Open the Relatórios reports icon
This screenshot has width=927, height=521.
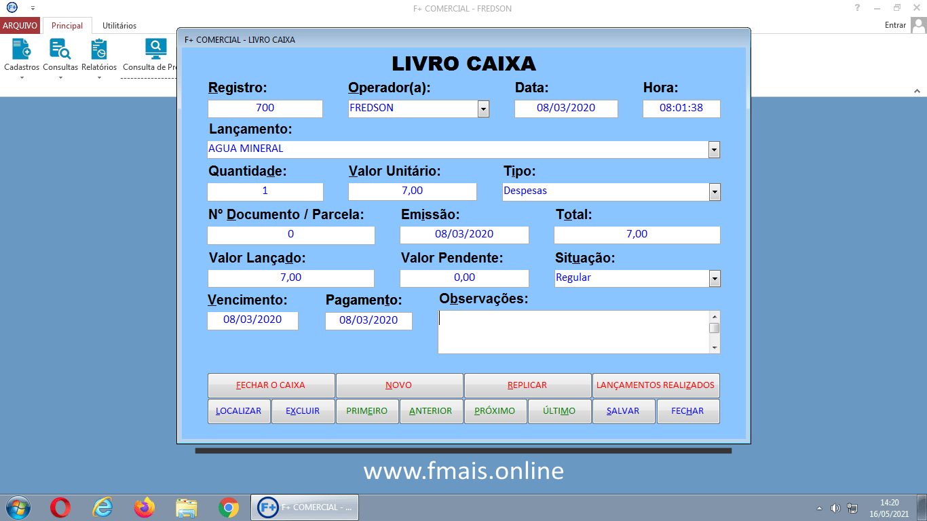[x=99, y=54]
